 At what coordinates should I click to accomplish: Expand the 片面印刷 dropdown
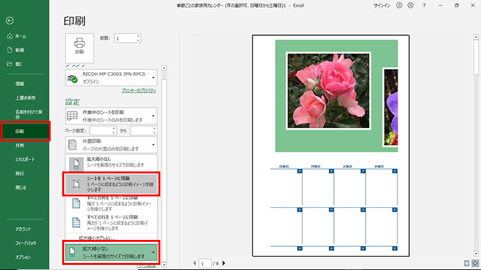pyautogui.click(x=112, y=145)
